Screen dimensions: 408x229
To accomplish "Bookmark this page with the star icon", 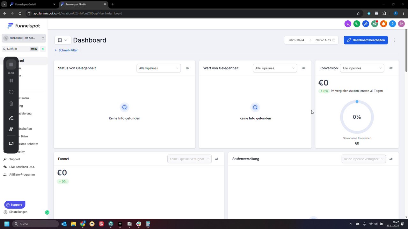I will pos(358,13).
